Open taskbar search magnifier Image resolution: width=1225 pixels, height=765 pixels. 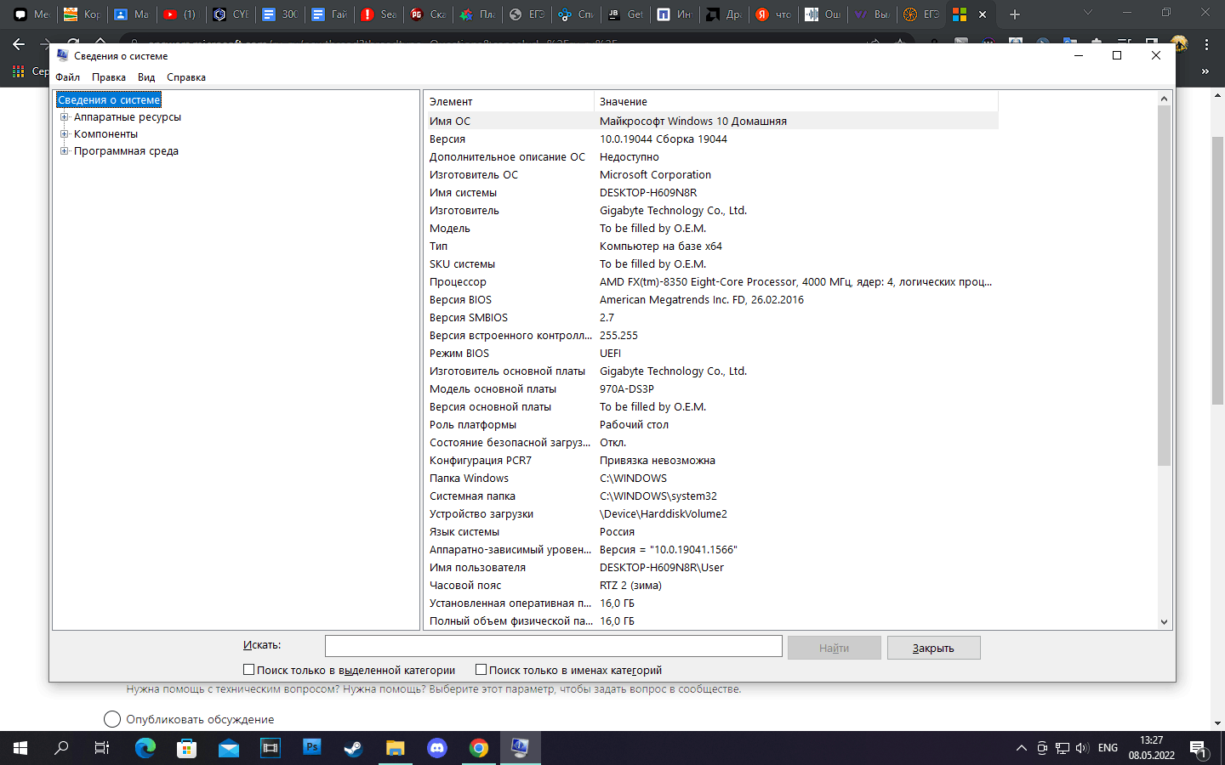click(61, 748)
